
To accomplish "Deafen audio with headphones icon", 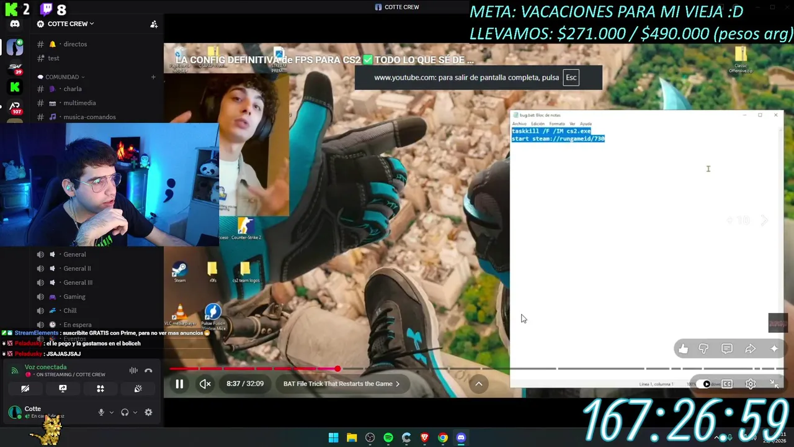I will click(x=125, y=412).
